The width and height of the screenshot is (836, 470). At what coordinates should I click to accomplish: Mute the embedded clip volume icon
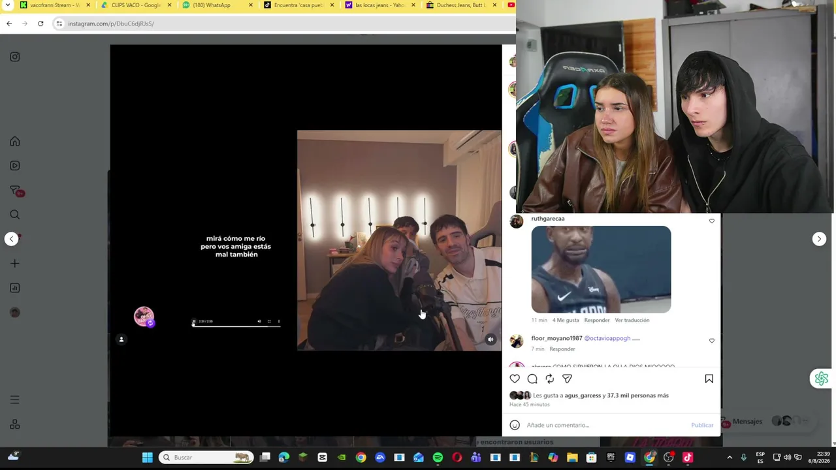click(x=259, y=321)
